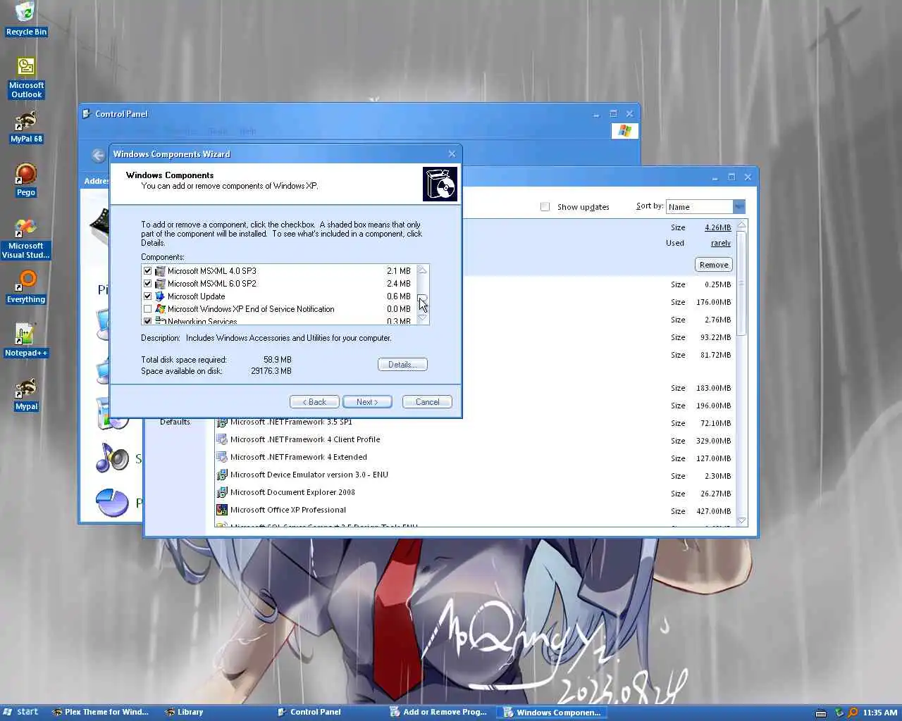Select the Microsoft Update component row text
The width and height of the screenshot is (902, 721).
(196, 296)
